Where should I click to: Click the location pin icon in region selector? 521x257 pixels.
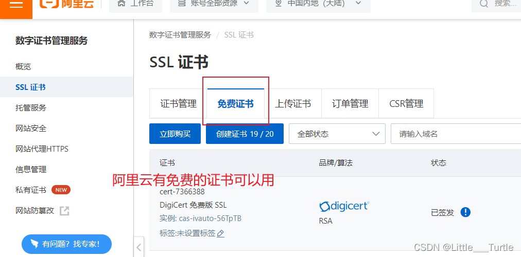point(279,4)
